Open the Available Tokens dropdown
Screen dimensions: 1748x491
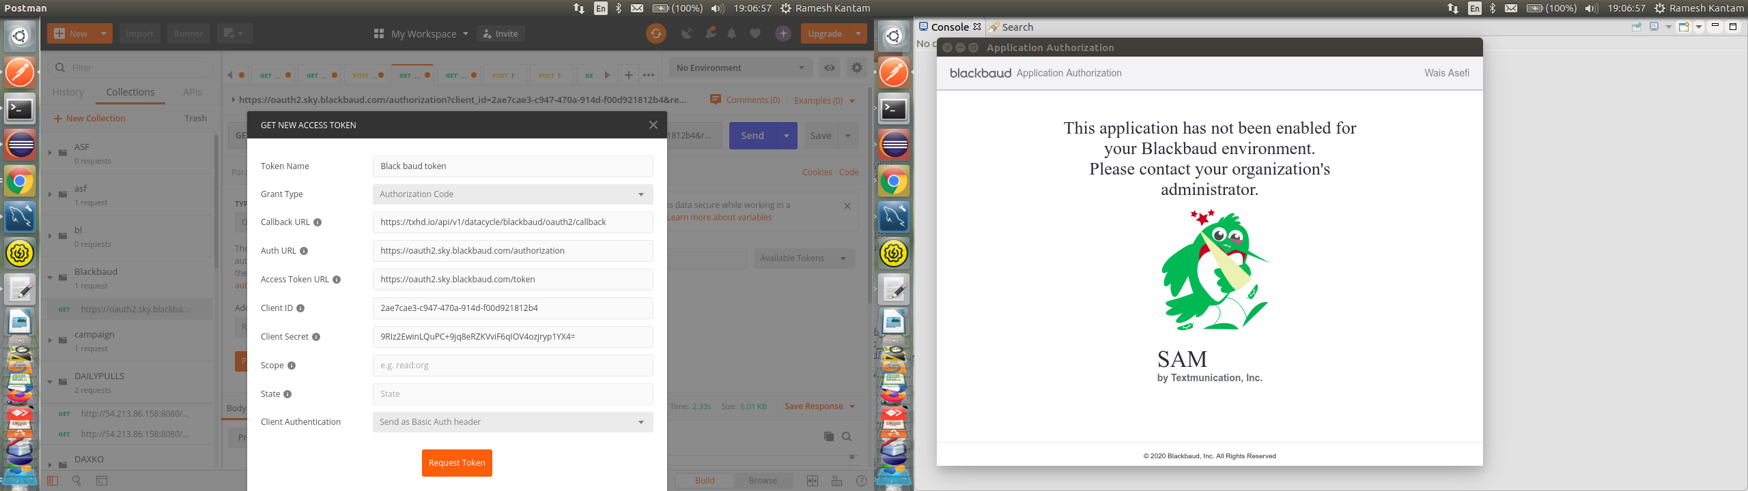[x=804, y=258]
